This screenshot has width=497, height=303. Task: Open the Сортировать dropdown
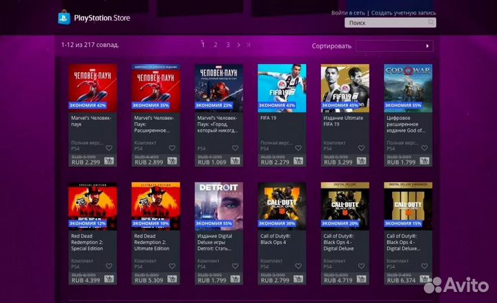point(394,46)
